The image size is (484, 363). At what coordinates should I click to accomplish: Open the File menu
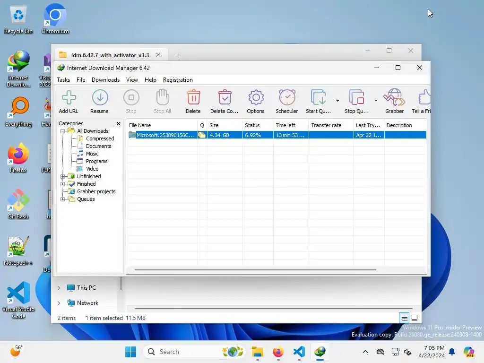coord(81,80)
